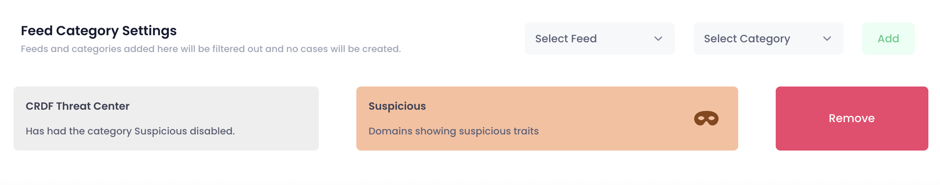This screenshot has width=940, height=185.
Task: Select the orange Suspicious category card
Action: pyautogui.click(x=547, y=118)
